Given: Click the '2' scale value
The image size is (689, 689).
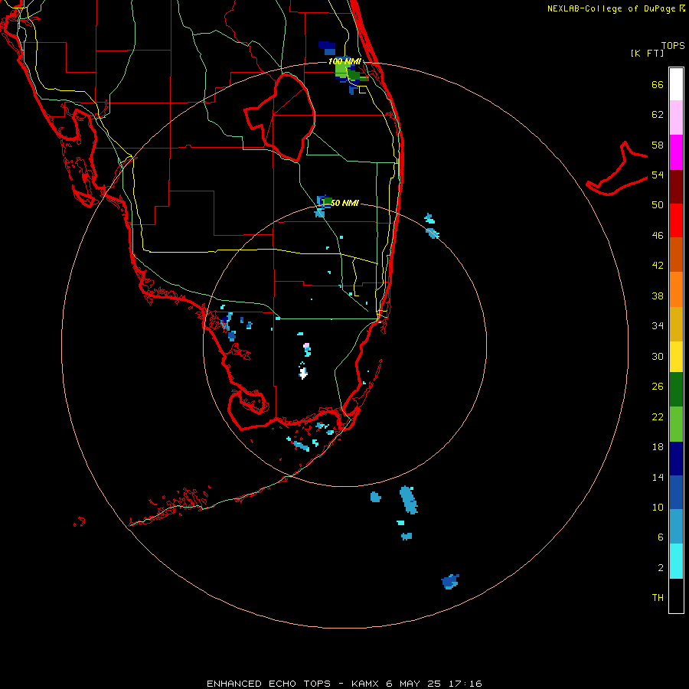Looking at the screenshot, I should coord(661,568).
